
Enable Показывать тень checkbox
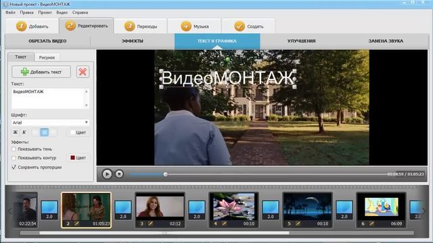click(14, 149)
